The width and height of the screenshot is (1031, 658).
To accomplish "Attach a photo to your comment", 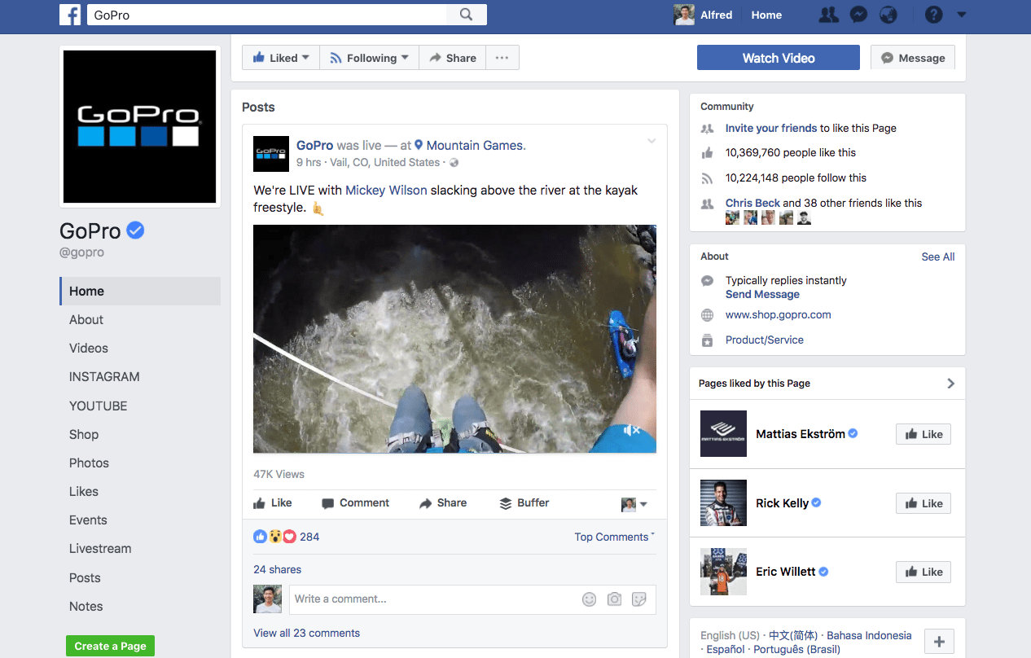I will tap(614, 599).
